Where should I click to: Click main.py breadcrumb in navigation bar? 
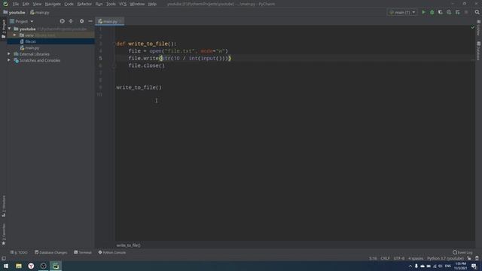pyautogui.click(x=40, y=13)
